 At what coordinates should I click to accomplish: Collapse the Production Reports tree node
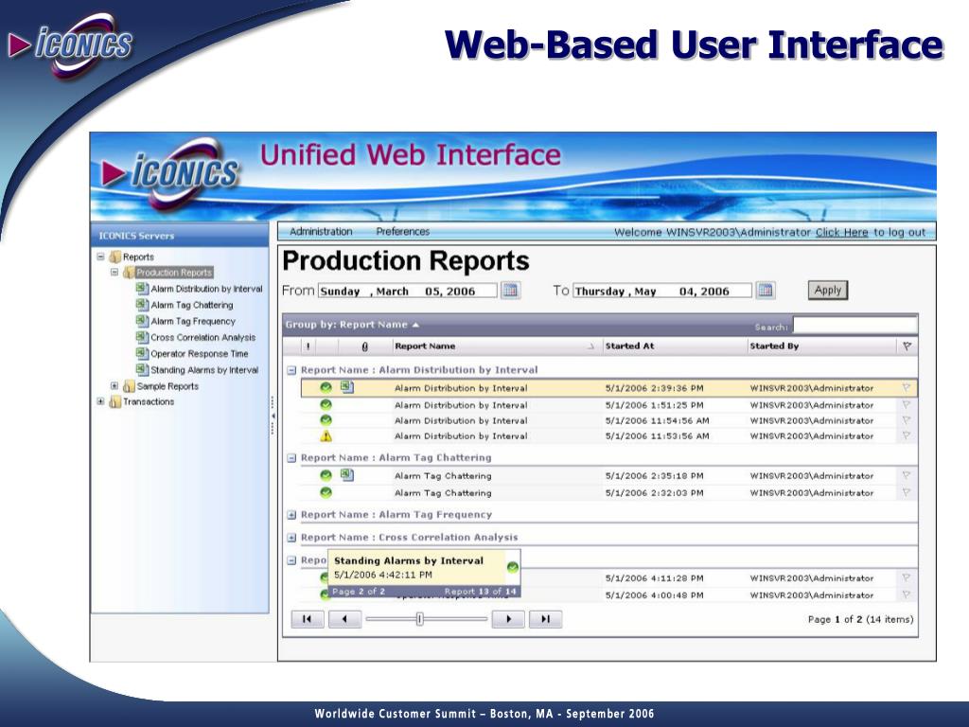pos(115,272)
